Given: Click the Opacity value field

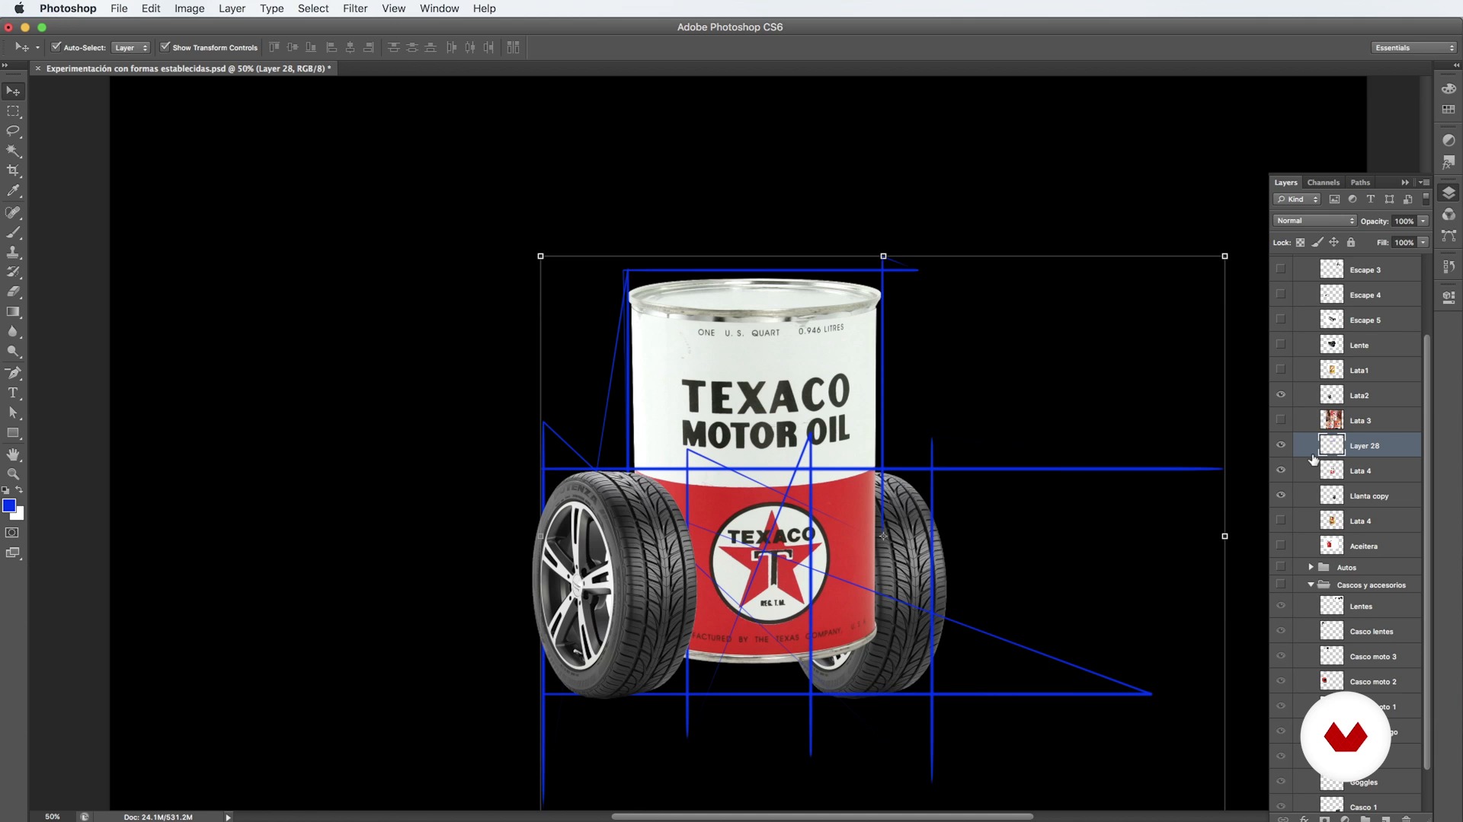Looking at the screenshot, I should tap(1404, 221).
